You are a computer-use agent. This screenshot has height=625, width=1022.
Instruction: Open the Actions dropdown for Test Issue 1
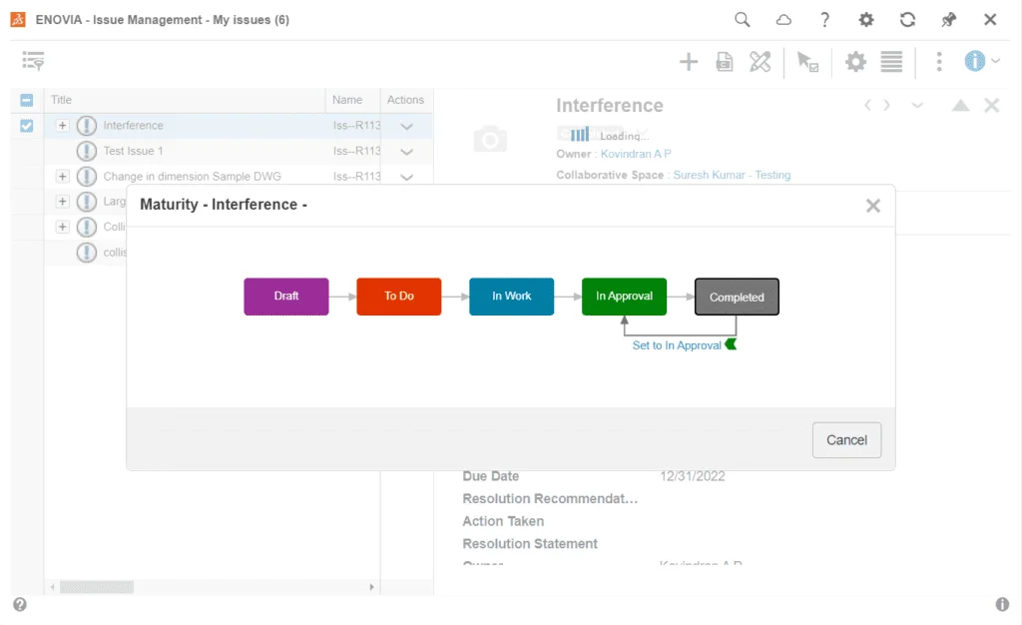405,151
